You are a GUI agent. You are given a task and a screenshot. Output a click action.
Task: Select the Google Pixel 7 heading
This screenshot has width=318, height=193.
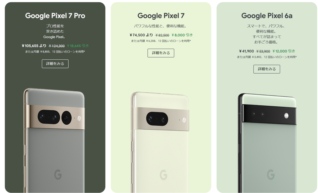coord(161,16)
